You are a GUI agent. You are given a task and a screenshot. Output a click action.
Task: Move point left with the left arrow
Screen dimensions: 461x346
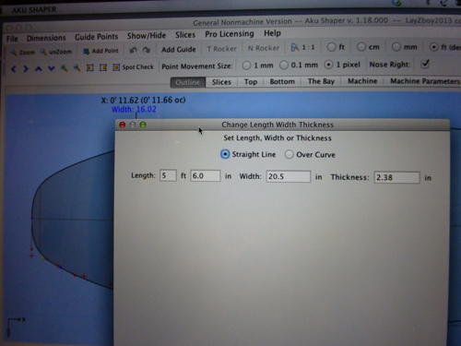[13, 69]
